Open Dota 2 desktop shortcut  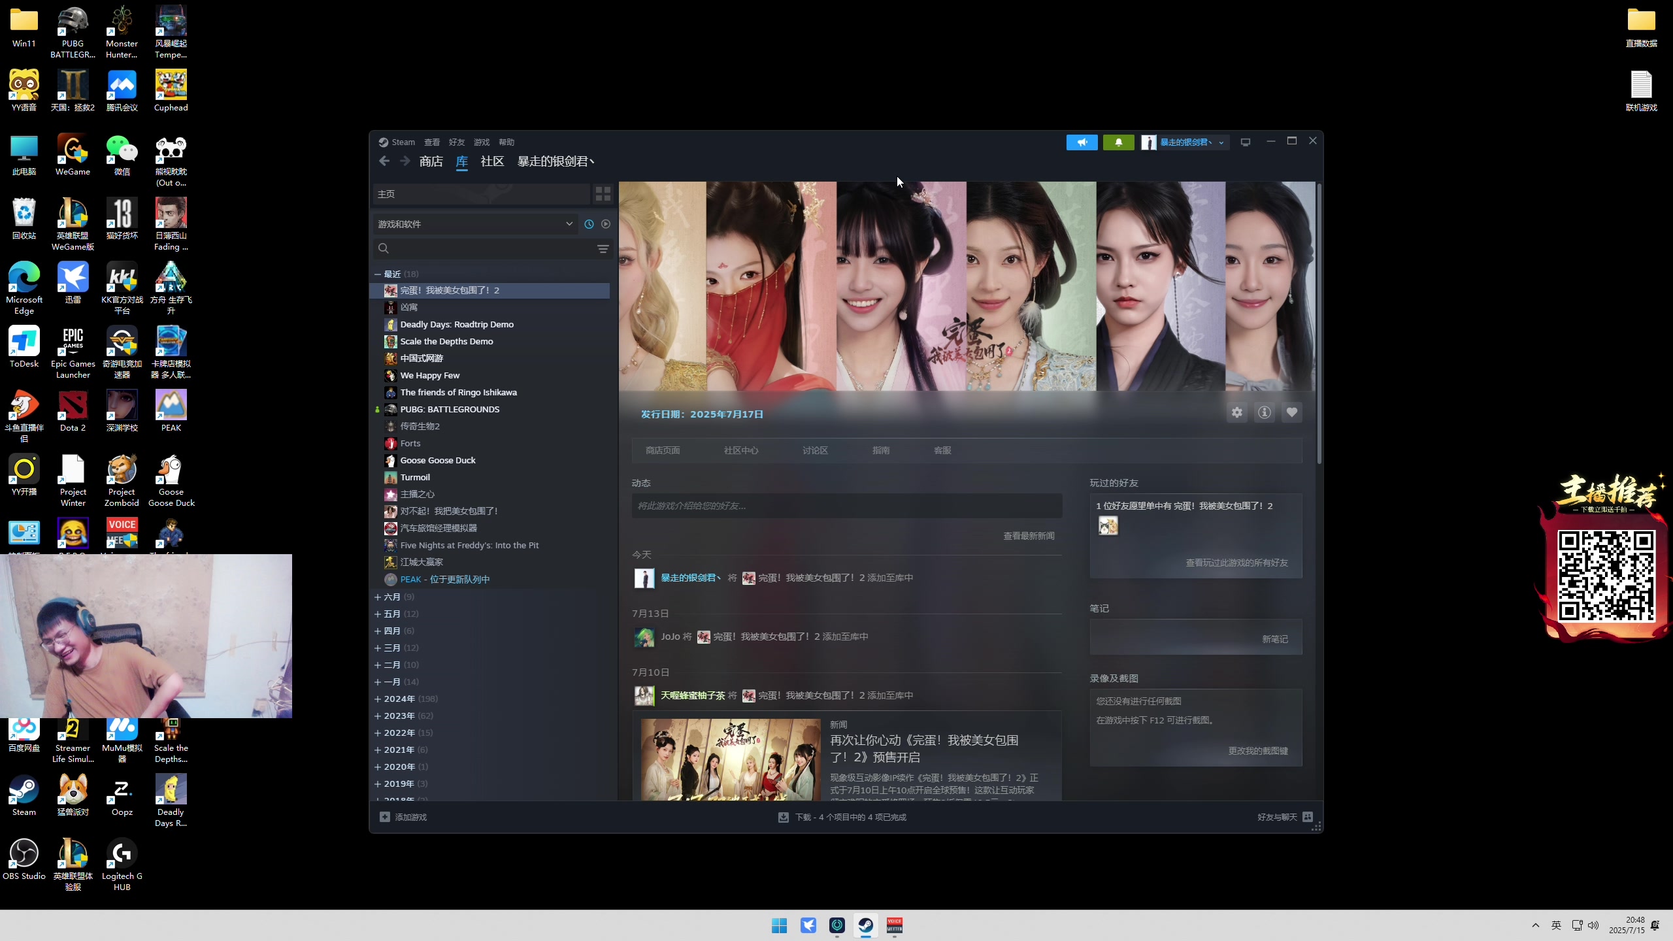(x=73, y=411)
